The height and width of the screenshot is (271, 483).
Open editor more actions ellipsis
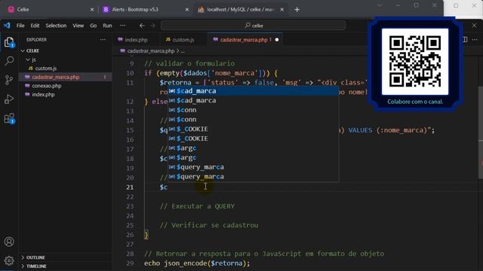(475, 40)
